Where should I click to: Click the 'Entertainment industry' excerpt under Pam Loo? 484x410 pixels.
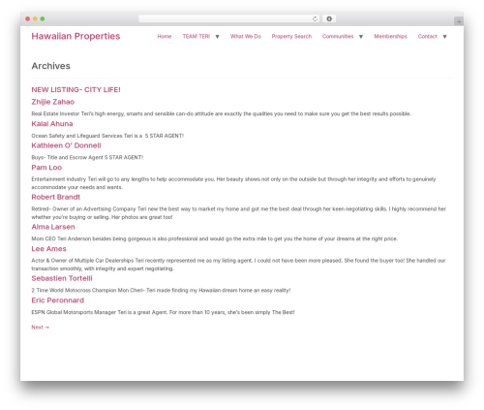[233, 183]
